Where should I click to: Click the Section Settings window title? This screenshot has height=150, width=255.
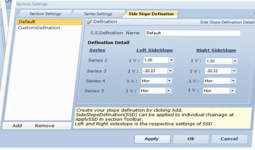tap(32, 4)
